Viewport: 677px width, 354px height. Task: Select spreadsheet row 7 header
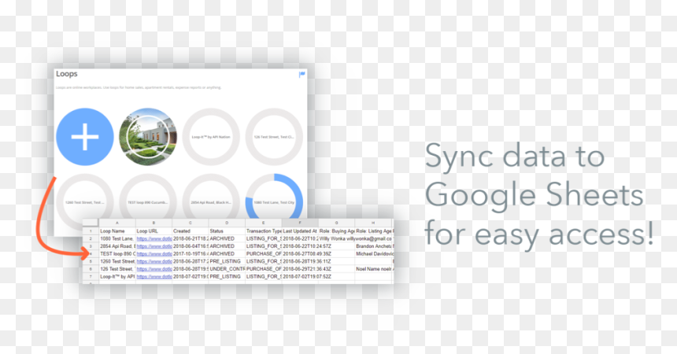[x=91, y=277]
